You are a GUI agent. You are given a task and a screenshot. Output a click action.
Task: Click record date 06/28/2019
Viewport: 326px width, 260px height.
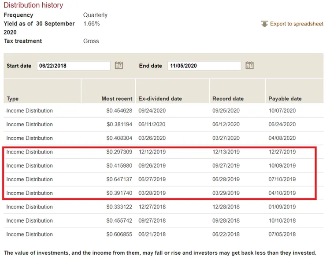[x=226, y=179]
